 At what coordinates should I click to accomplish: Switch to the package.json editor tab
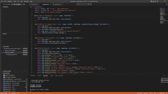click(x=58, y=4)
